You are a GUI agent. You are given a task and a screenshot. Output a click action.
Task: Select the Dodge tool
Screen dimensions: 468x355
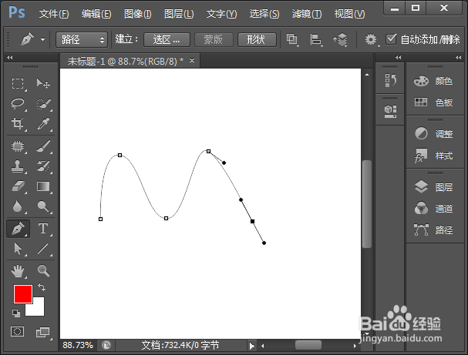click(x=43, y=206)
